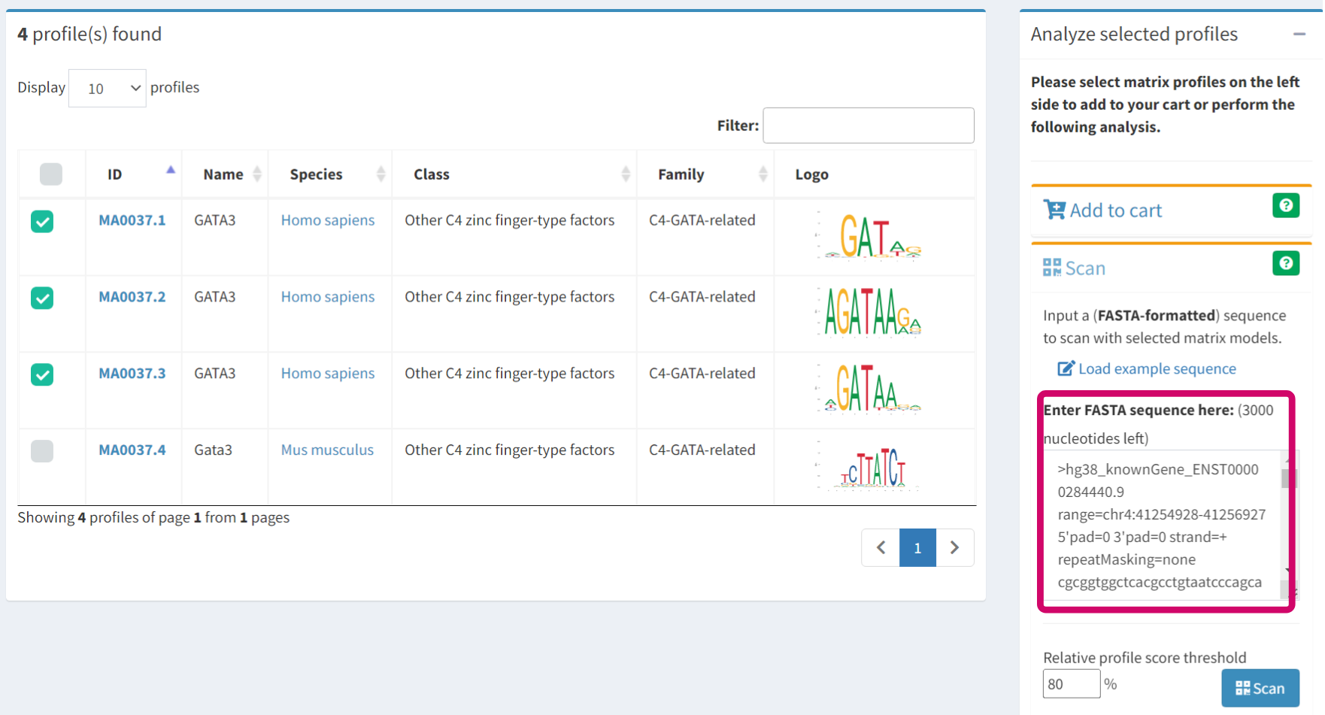This screenshot has width=1325, height=715.
Task: Click the Scan section help icon
Action: click(1285, 263)
